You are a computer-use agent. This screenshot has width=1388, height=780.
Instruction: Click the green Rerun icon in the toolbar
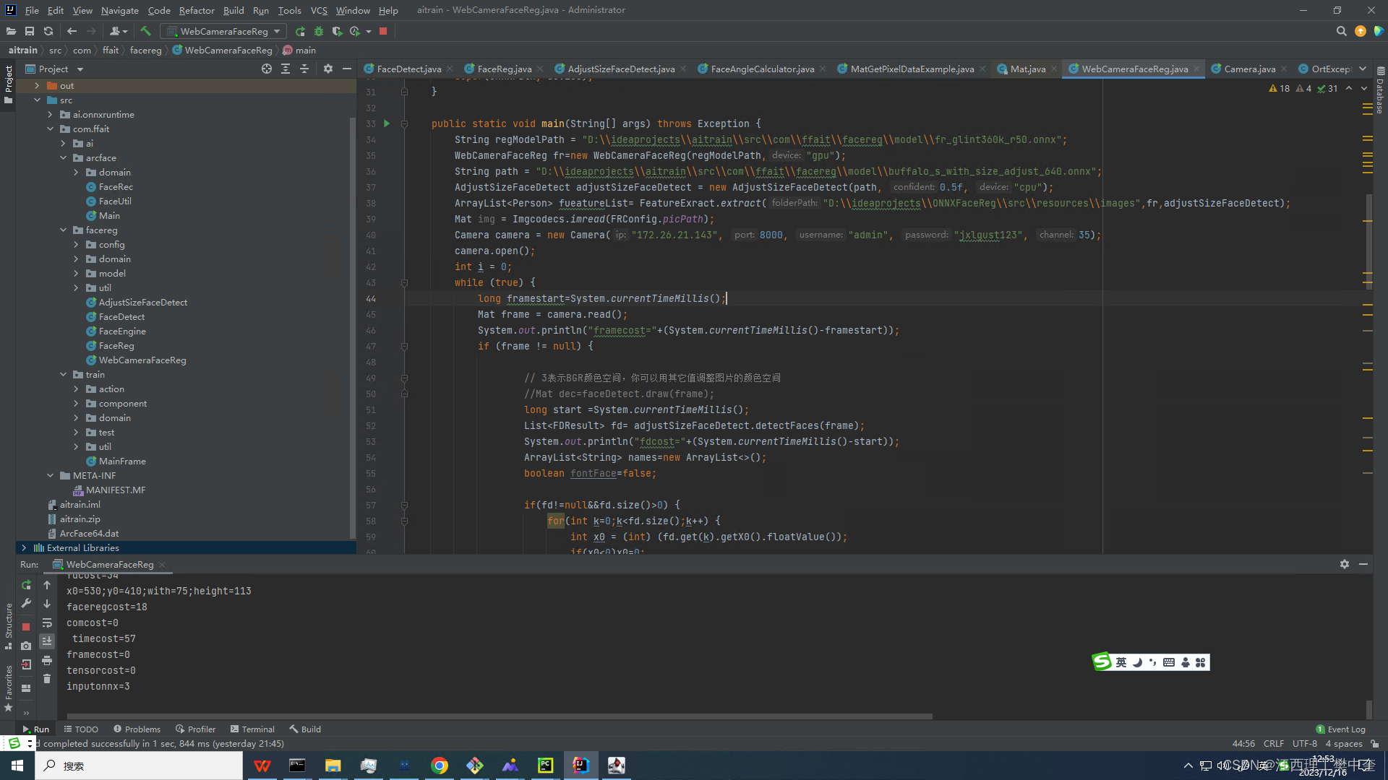tap(300, 31)
